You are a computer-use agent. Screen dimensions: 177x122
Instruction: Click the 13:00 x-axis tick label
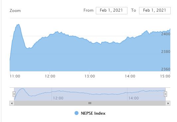[90, 76]
